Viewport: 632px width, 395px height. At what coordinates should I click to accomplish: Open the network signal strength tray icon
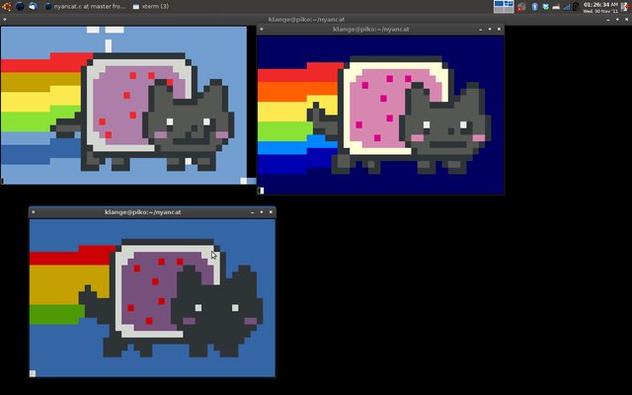click(567, 7)
